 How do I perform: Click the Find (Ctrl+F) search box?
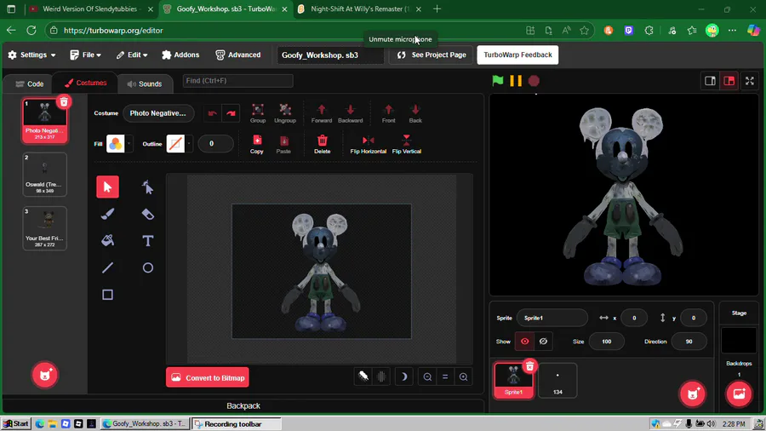point(238,81)
